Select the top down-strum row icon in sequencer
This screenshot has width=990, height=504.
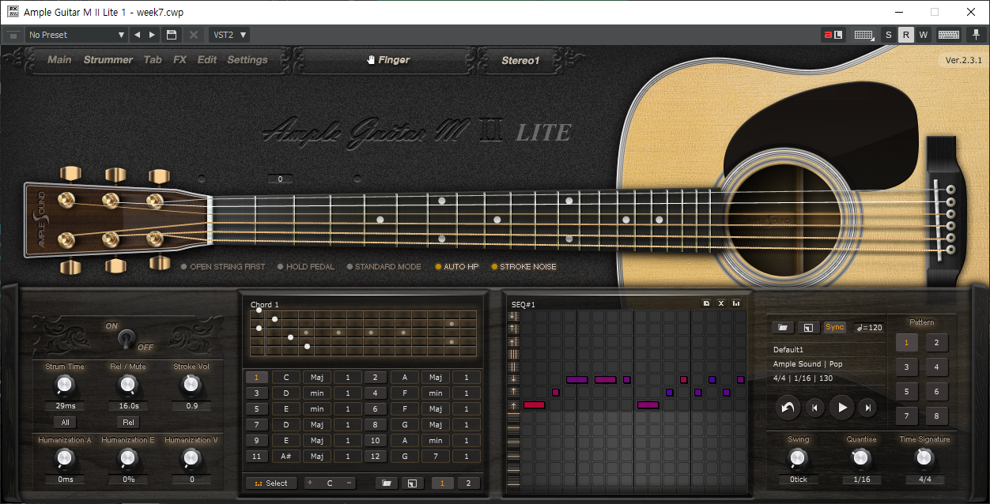tap(513, 316)
